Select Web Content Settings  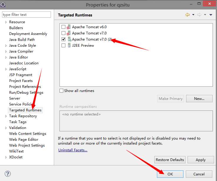[x=28, y=133]
